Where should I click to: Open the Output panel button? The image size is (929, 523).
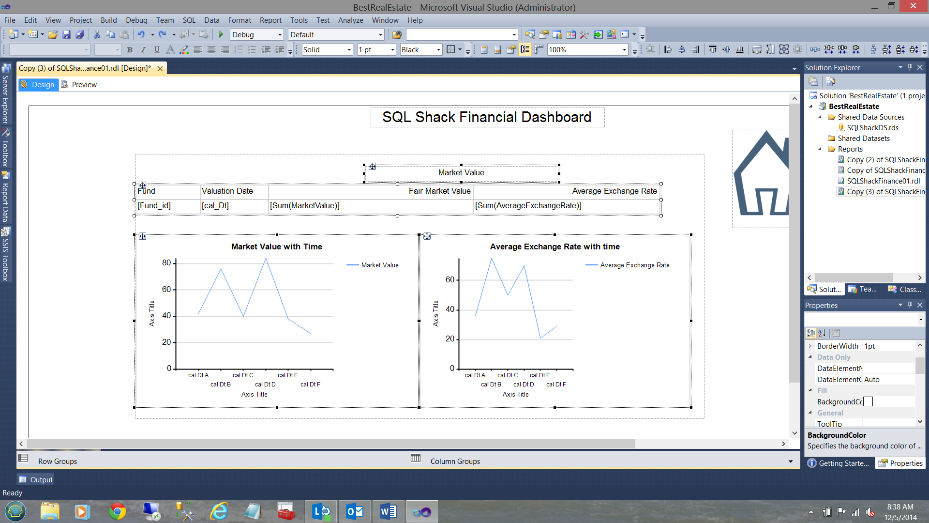36,479
